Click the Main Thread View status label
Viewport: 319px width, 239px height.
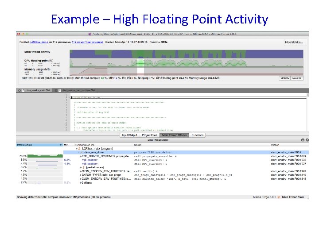coord(293,197)
